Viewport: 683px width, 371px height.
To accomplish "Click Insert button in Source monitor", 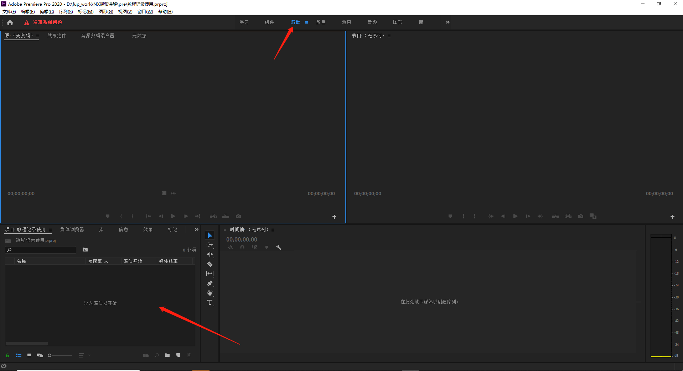I will click(213, 216).
